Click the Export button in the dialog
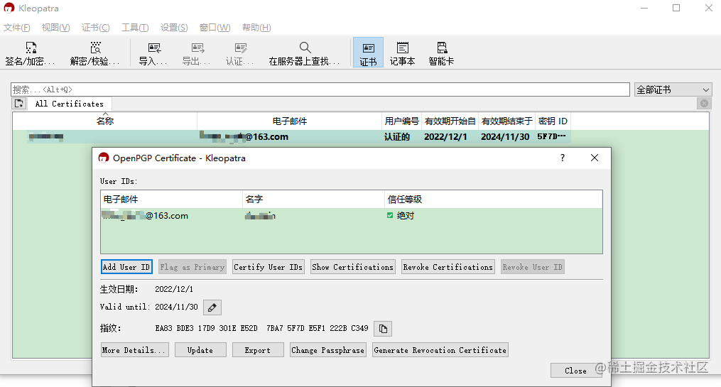Screen dimensions: 721x387 pos(257,350)
